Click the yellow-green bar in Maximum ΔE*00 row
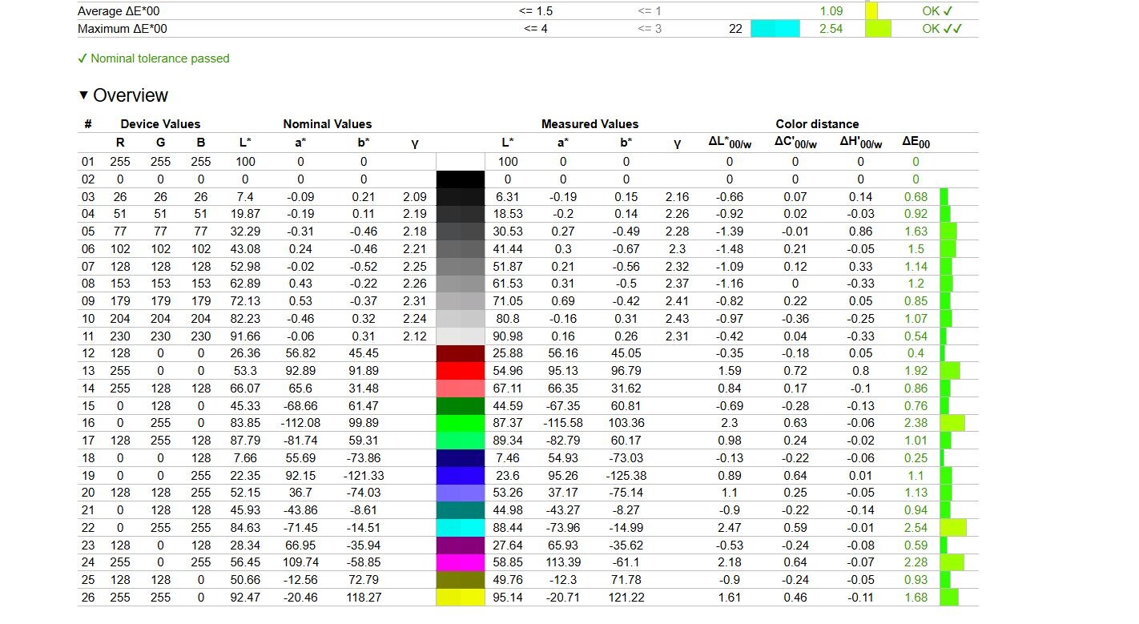 (879, 29)
